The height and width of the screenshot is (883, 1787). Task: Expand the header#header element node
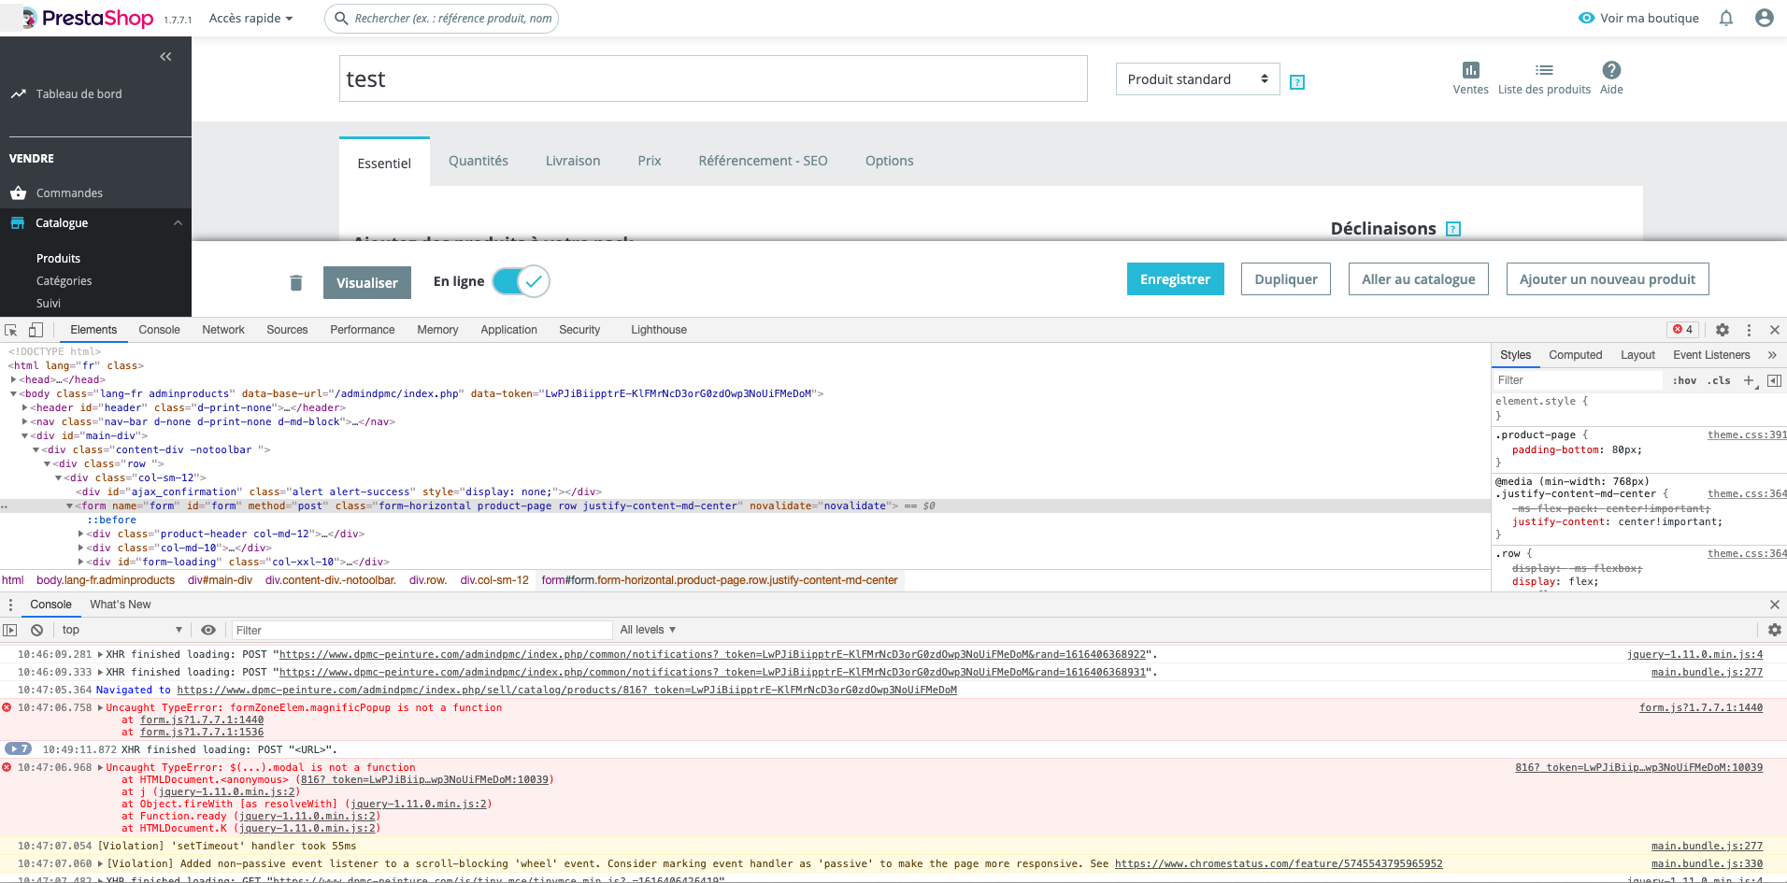[x=25, y=408]
